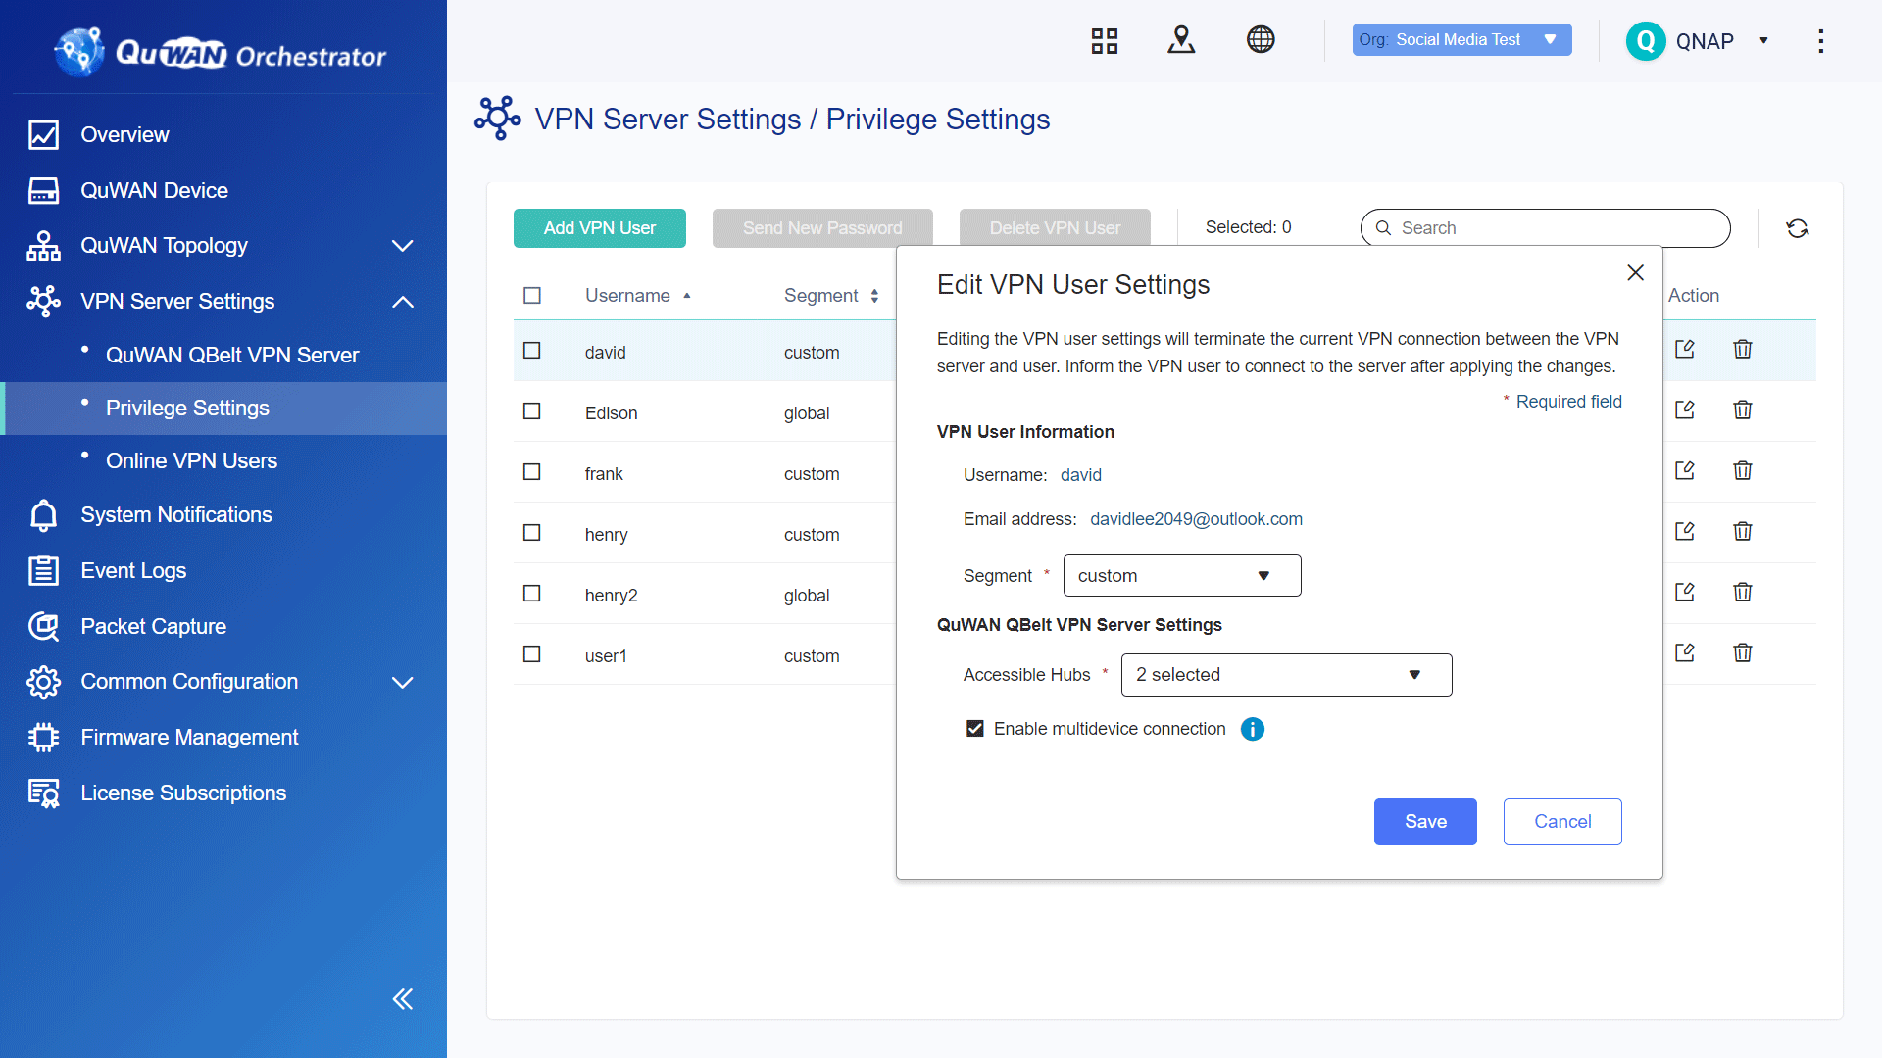The height and width of the screenshot is (1058, 1882).
Task: Open the Segment custom dropdown
Action: point(1182,576)
